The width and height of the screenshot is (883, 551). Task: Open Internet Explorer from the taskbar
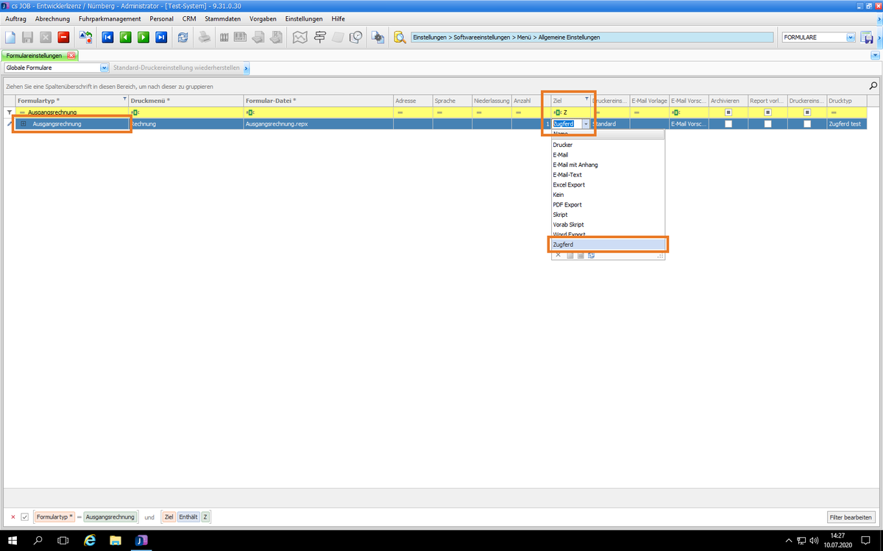click(x=90, y=541)
